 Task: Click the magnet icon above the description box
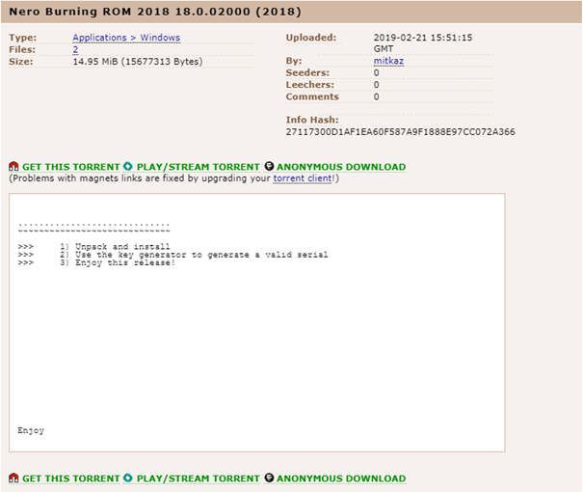tap(13, 167)
